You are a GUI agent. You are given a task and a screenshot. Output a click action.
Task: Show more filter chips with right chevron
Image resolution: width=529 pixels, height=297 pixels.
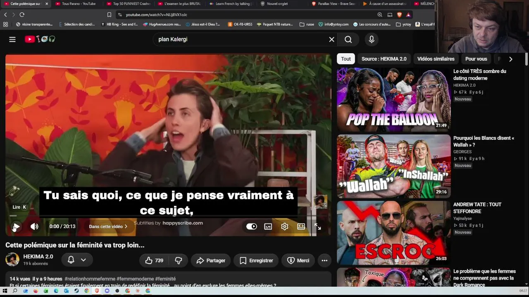click(x=511, y=59)
